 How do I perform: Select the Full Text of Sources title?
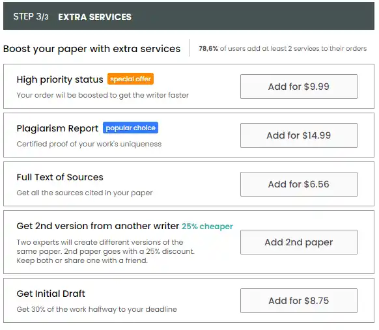tap(60, 177)
